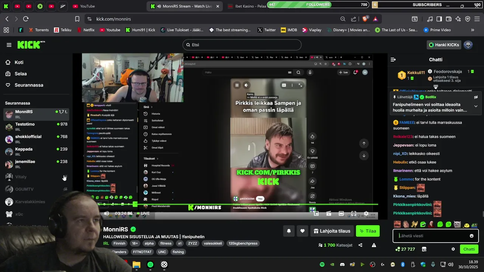Report the stream with the warning icon
This screenshot has height=272, width=484.
(374, 245)
